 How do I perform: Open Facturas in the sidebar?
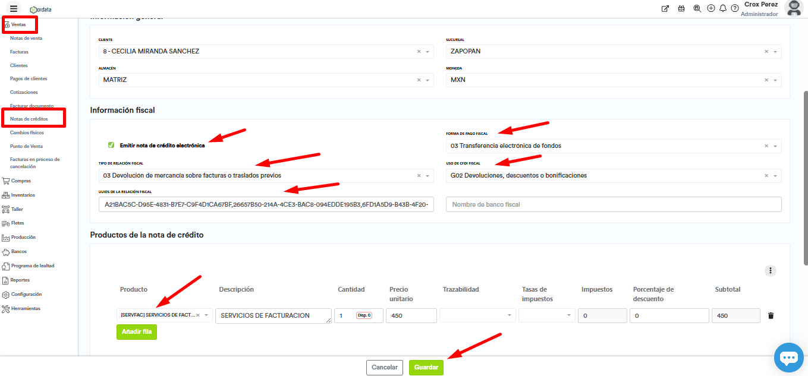pos(19,52)
